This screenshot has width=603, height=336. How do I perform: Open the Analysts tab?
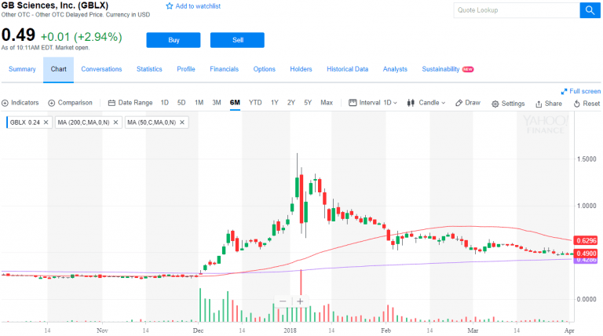(395, 69)
